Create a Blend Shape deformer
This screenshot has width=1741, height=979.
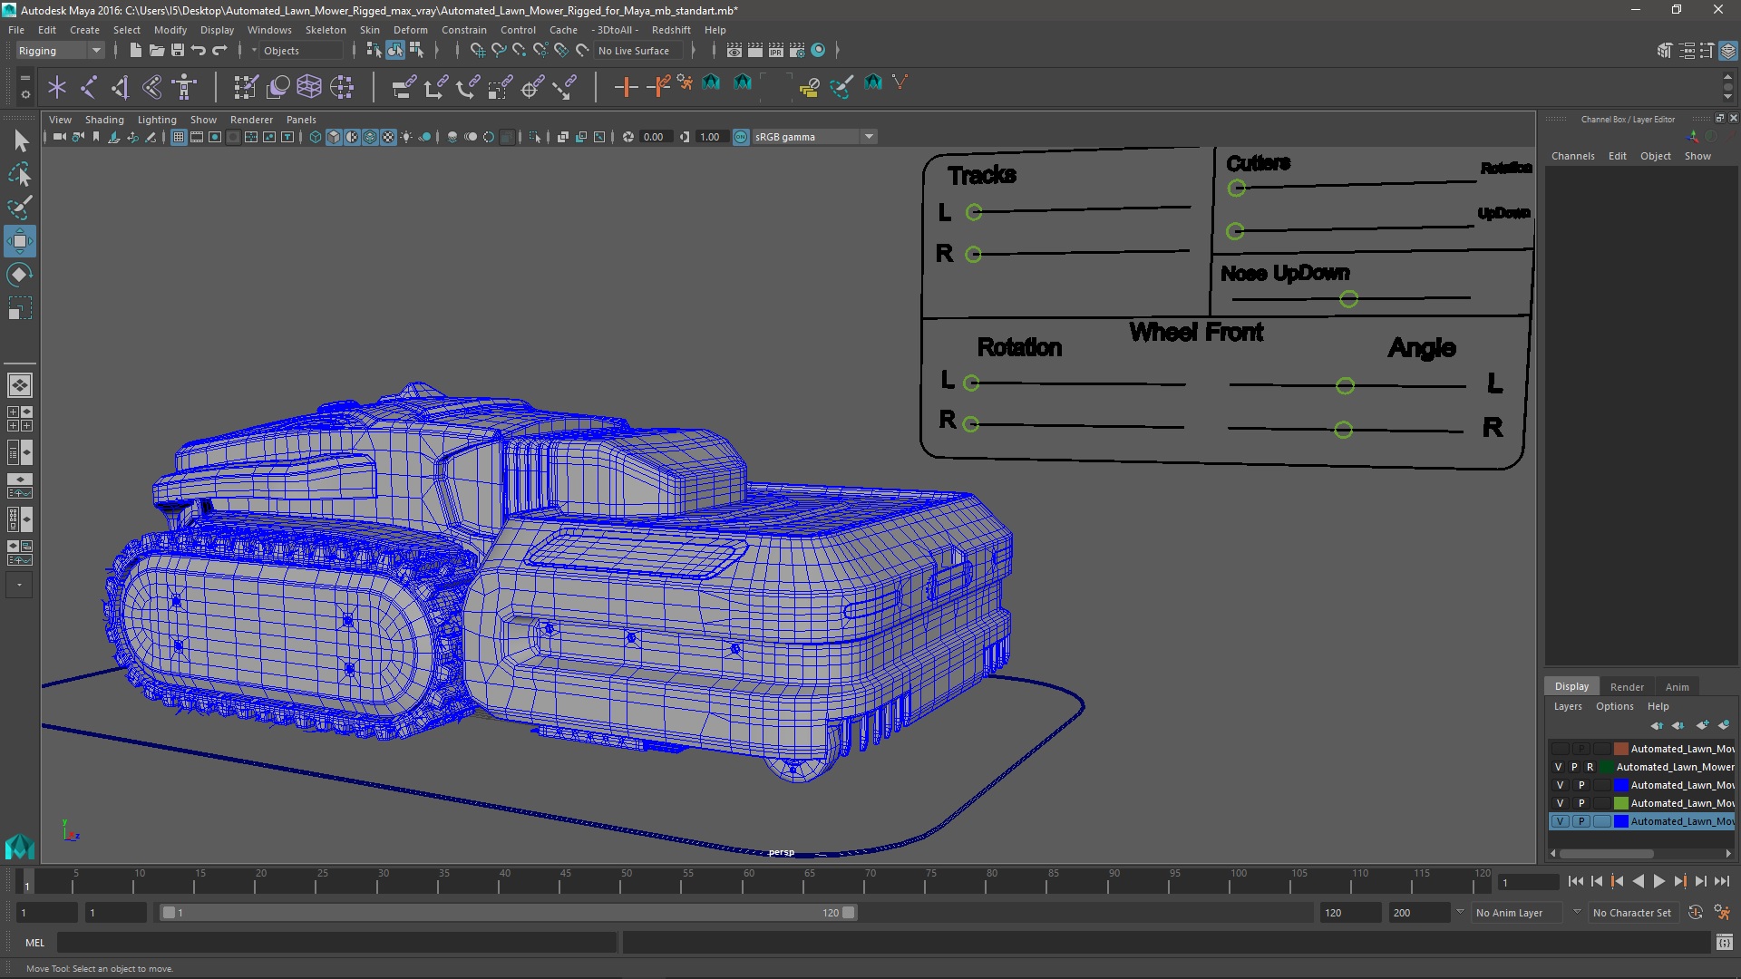277,87
